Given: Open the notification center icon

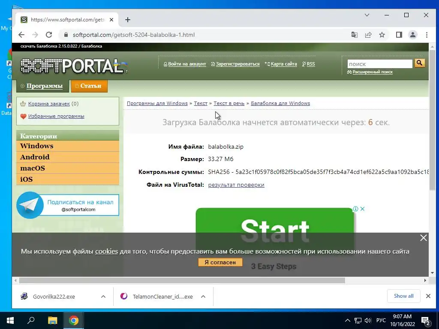Looking at the screenshot, I should coord(426,321).
